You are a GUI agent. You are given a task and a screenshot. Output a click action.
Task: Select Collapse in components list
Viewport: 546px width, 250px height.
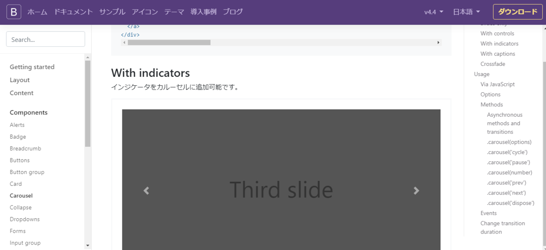click(x=20, y=208)
